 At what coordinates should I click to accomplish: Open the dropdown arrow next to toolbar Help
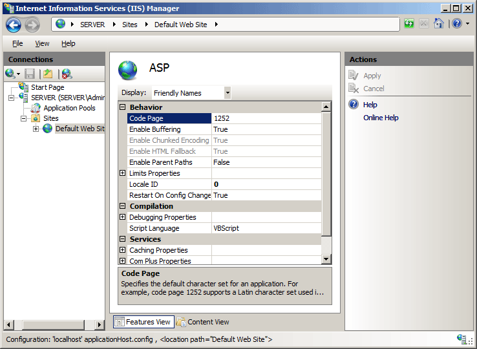tap(467, 24)
